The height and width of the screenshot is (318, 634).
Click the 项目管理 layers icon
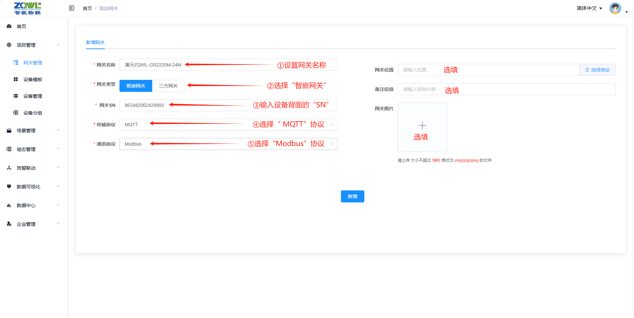click(9, 45)
